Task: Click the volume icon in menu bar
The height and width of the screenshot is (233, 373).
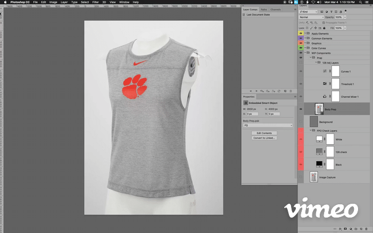Action: (319, 2)
